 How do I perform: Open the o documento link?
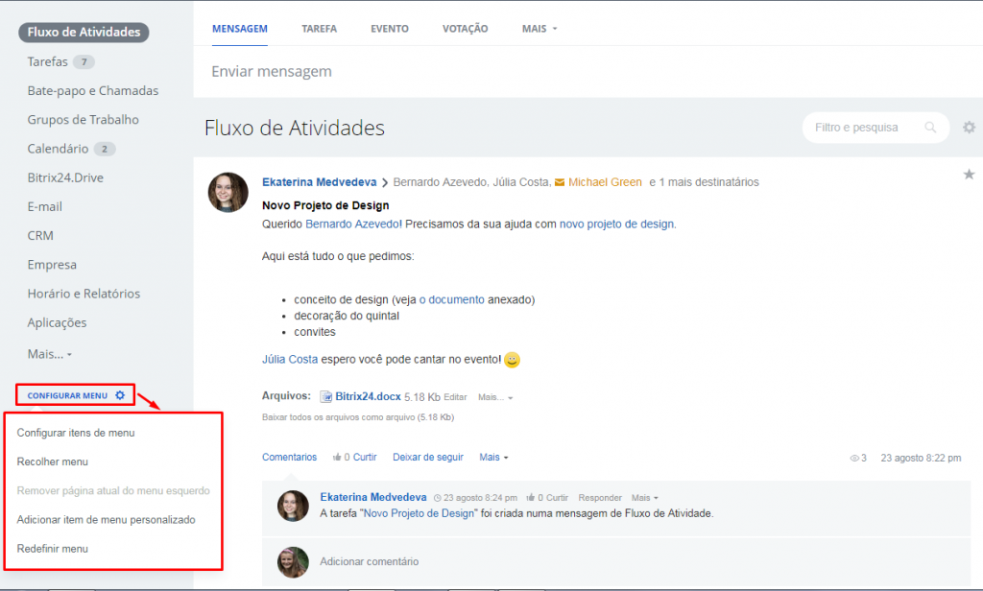click(x=451, y=299)
